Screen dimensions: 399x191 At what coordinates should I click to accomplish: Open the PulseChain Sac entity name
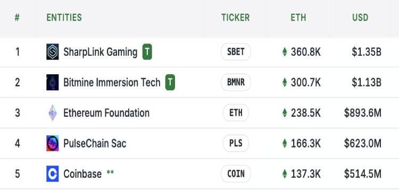pyautogui.click(x=95, y=143)
